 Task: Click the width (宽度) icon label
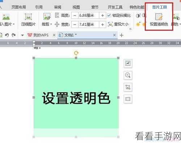(x=62, y=24)
